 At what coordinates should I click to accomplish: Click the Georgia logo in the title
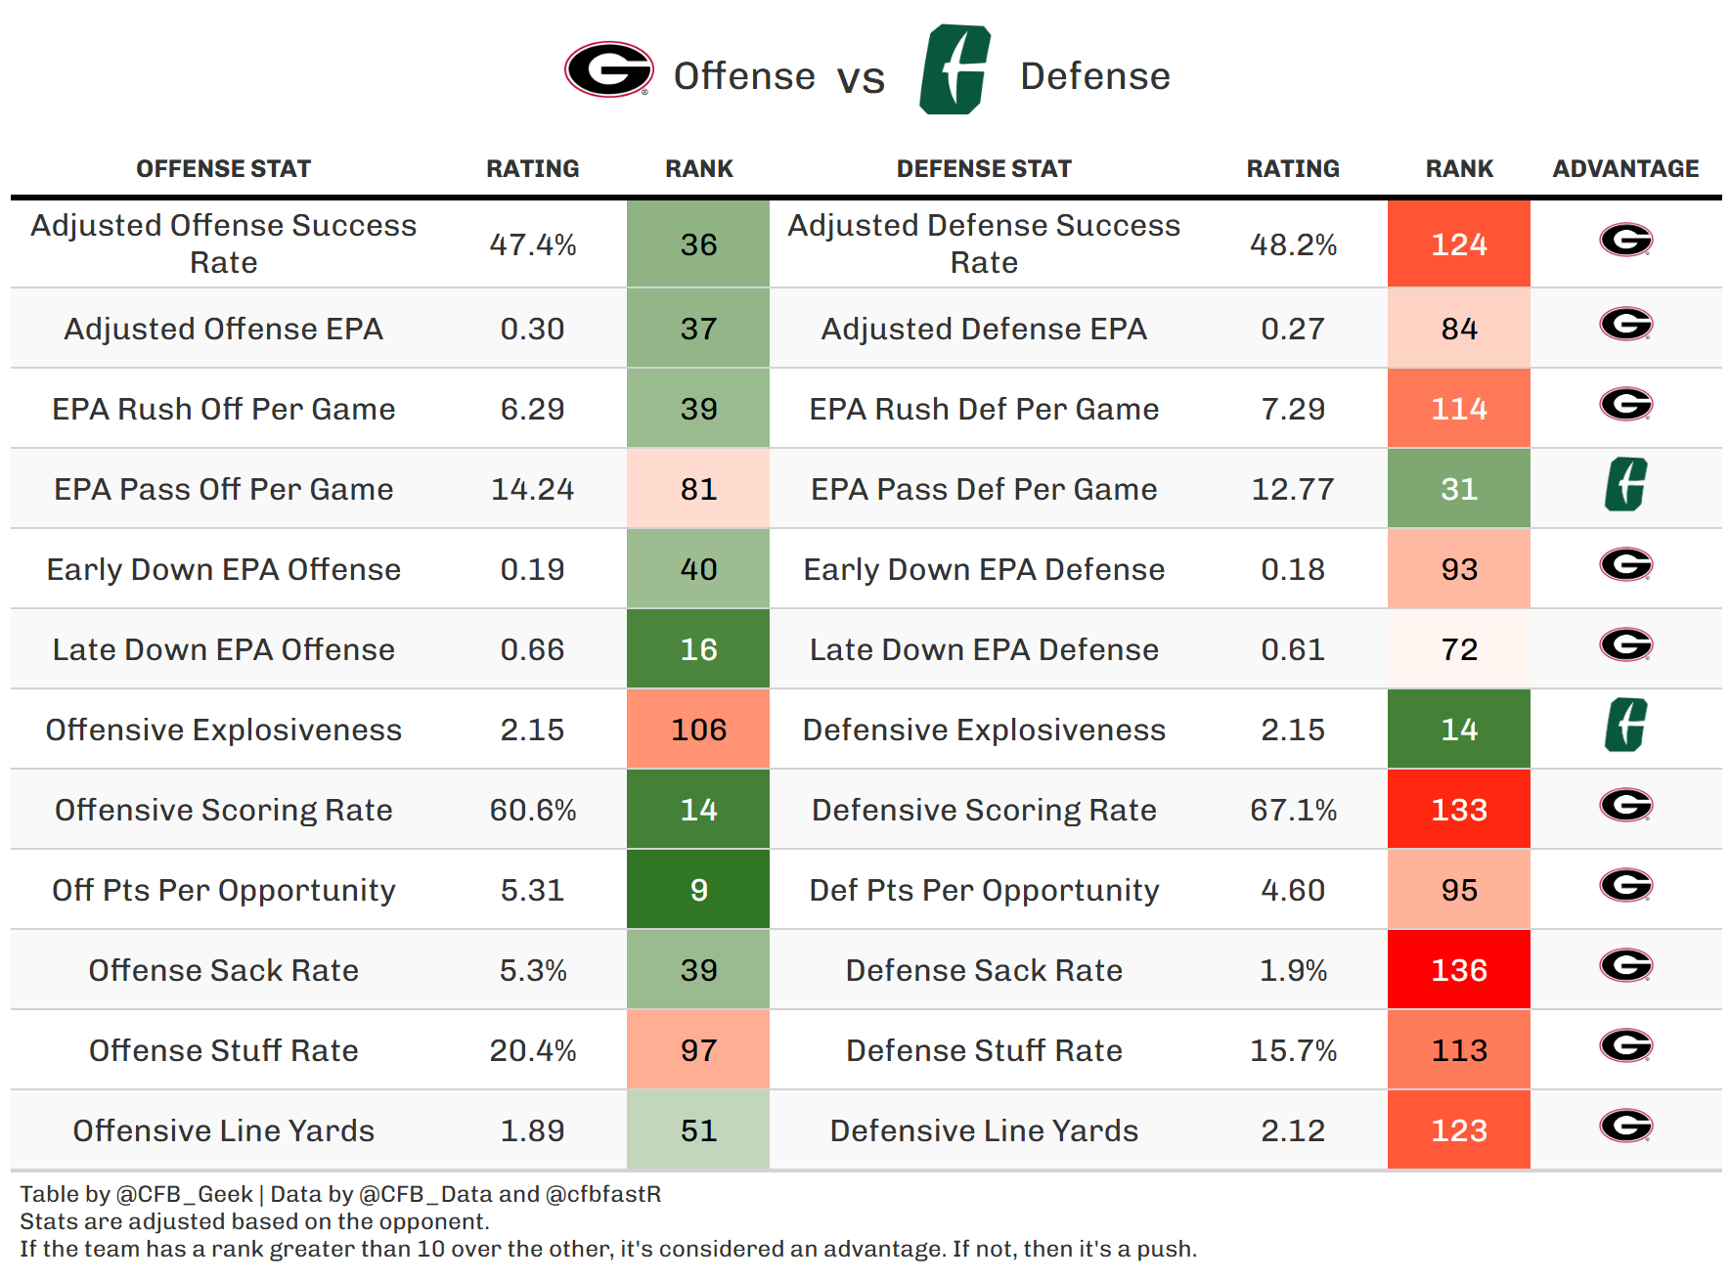pyautogui.click(x=608, y=70)
